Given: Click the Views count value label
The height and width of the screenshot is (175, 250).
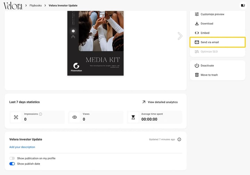Looking at the screenshot, I should (x=84, y=119).
